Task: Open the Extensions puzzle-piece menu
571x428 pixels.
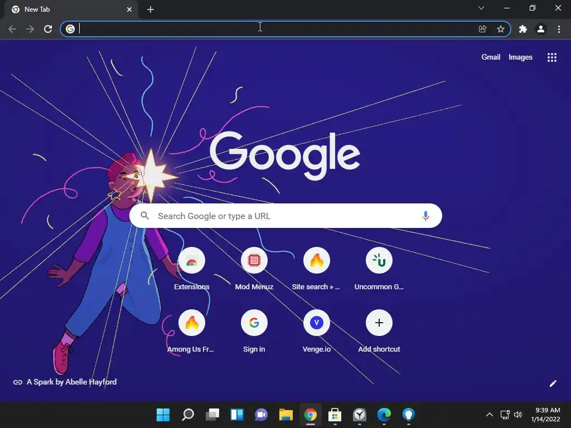Action: coord(523,29)
